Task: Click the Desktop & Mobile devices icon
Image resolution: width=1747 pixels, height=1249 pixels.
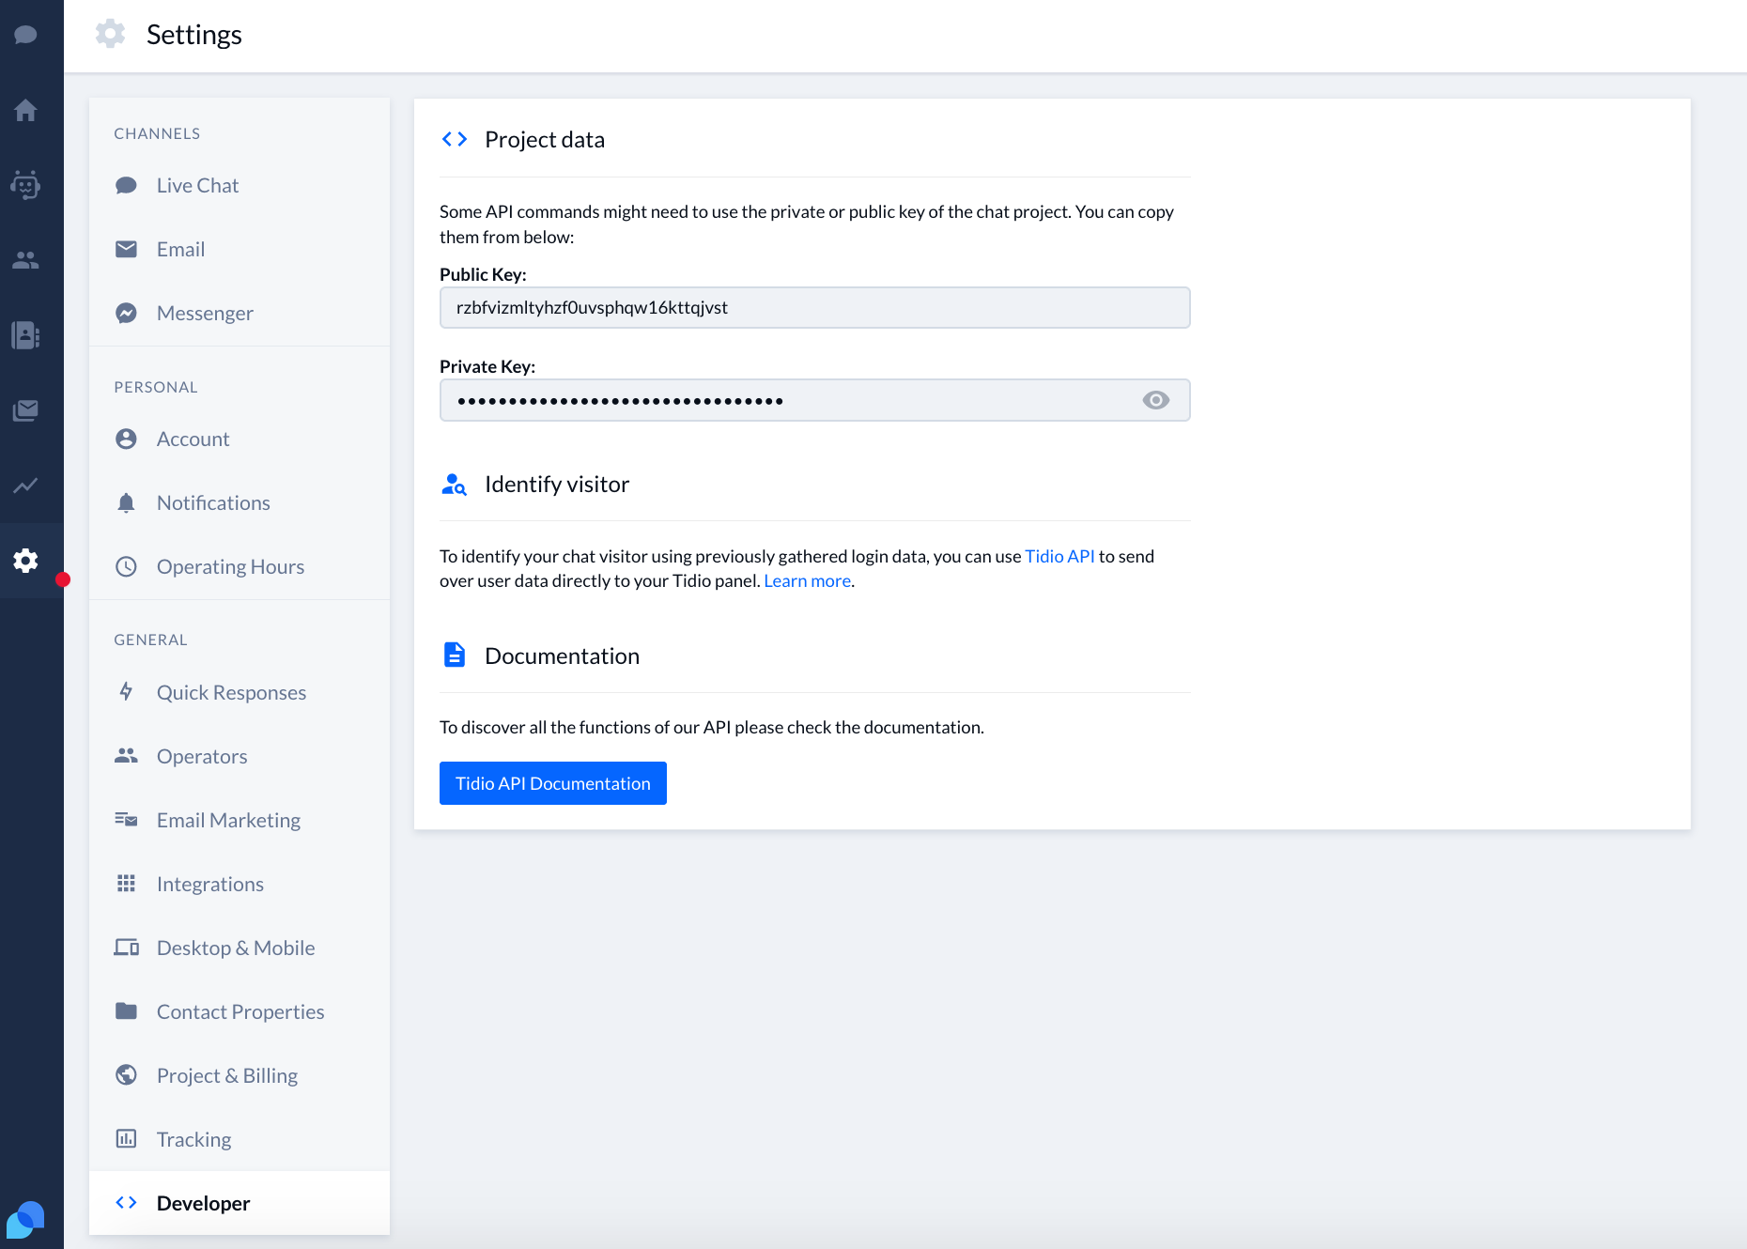Action: [126, 948]
